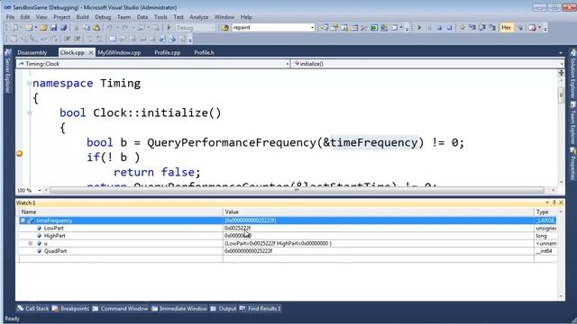This screenshot has height=324, width=577.
Task: Open the Breakpoints panel tab
Action: [70, 309]
